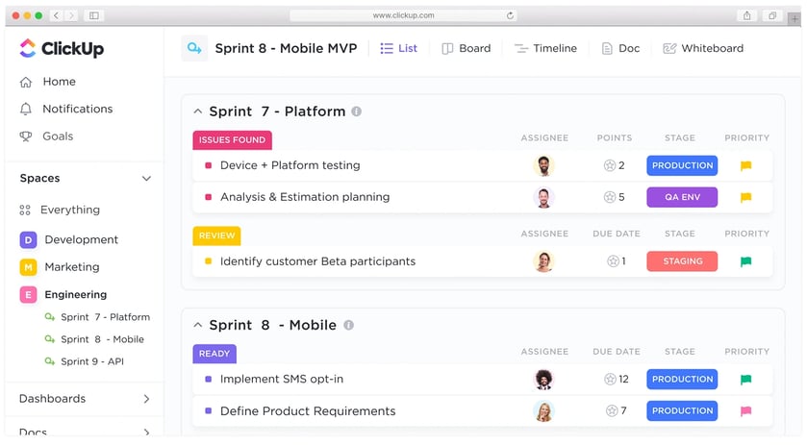Click the QA ENV stage button
807x445 pixels.
tap(682, 197)
